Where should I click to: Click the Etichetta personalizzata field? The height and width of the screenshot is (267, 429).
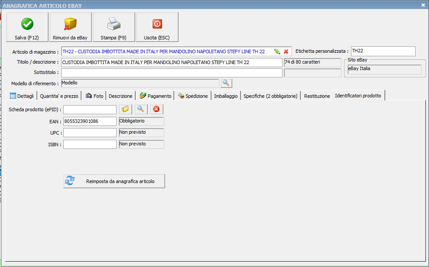pos(383,51)
